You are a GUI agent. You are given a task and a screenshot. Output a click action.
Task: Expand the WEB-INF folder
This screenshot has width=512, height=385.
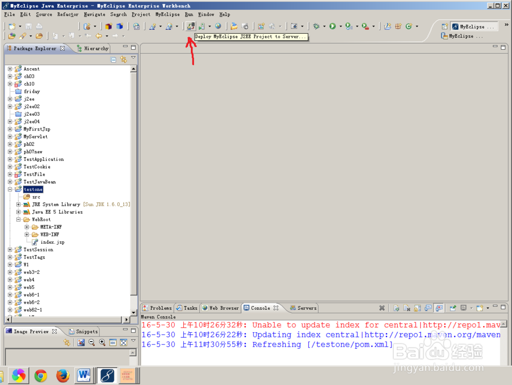(27, 234)
